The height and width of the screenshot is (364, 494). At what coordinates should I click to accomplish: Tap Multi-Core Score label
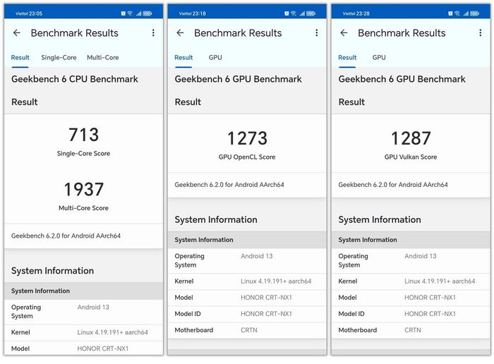click(x=83, y=208)
